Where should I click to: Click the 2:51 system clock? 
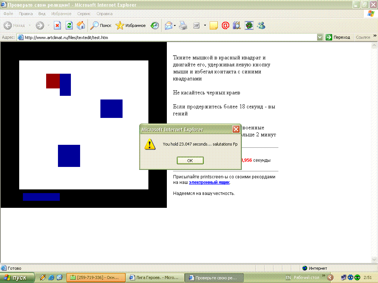(368, 278)
